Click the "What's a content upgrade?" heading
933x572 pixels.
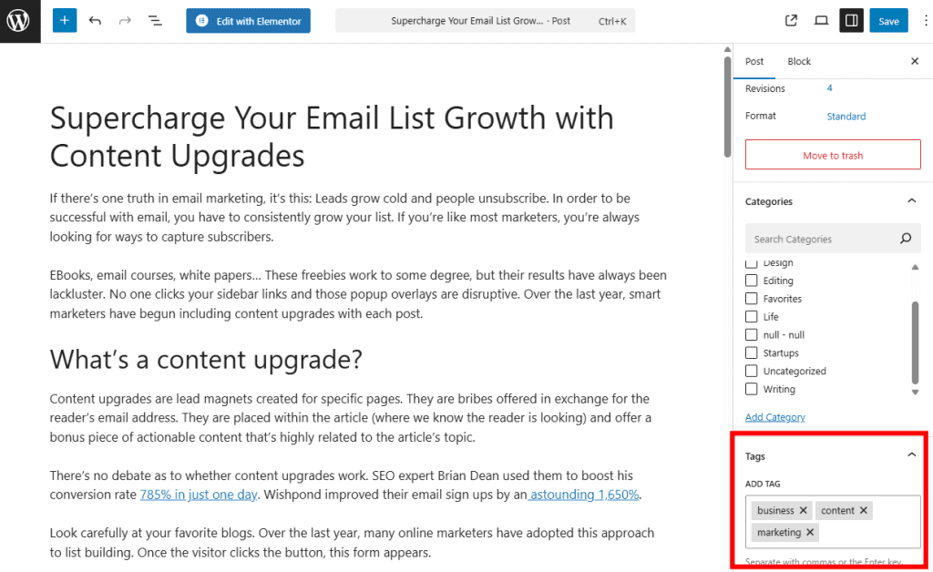tap(206, 360)
